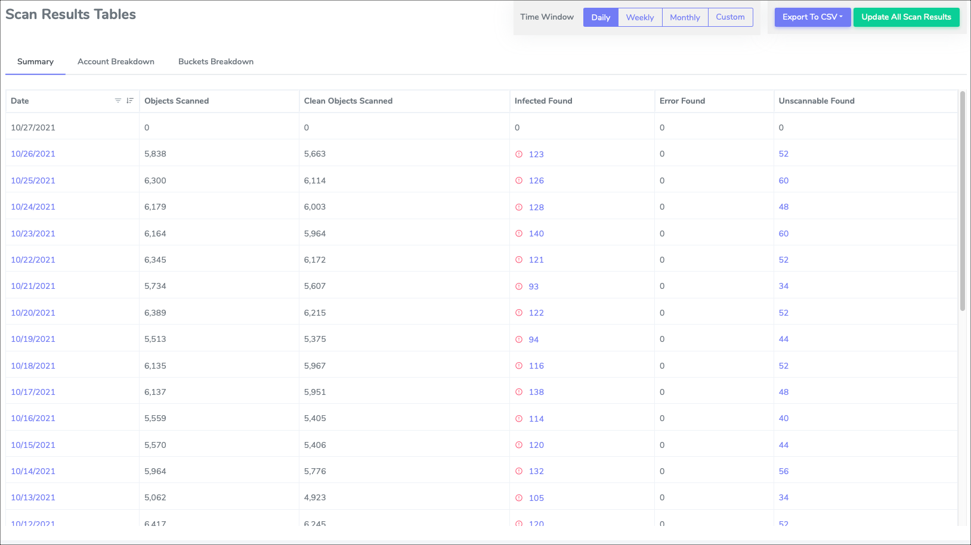971x545 pixels.
Task: Open the 10/13/2021 date link
Action: point(33,497)
